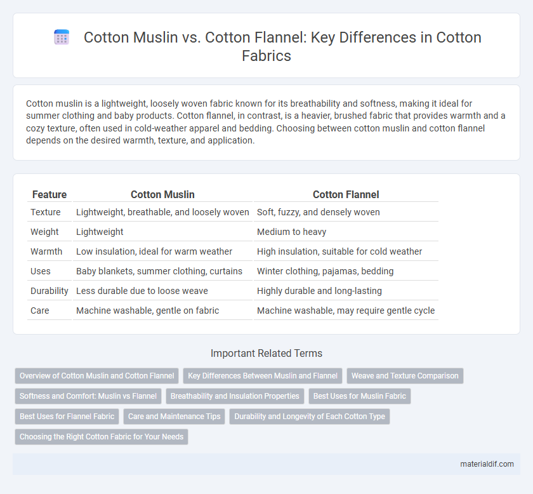Viewport: 533px width, 494px height.
Task: Click the Cotton Flannel column header
Action: pyautogui.click(x=346, y=194)
